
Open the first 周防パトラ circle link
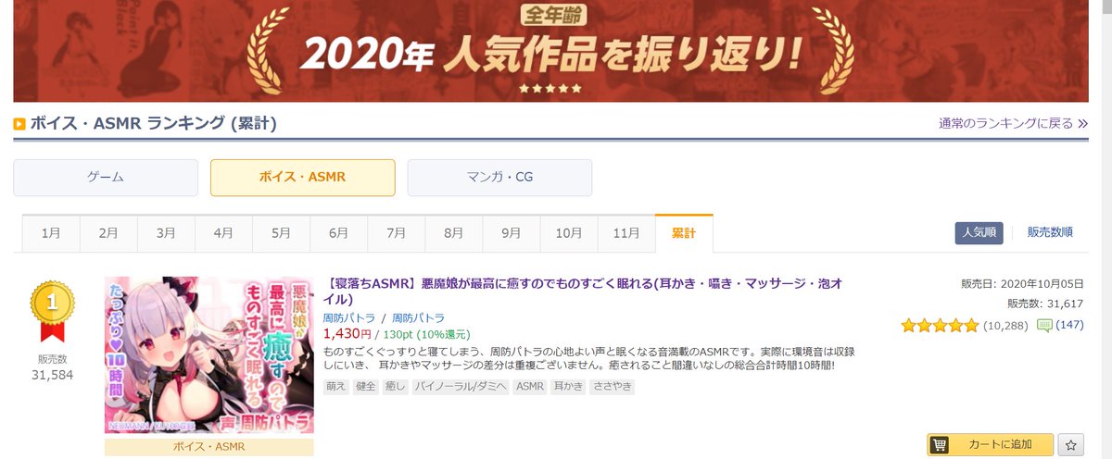tap(349, 317)
